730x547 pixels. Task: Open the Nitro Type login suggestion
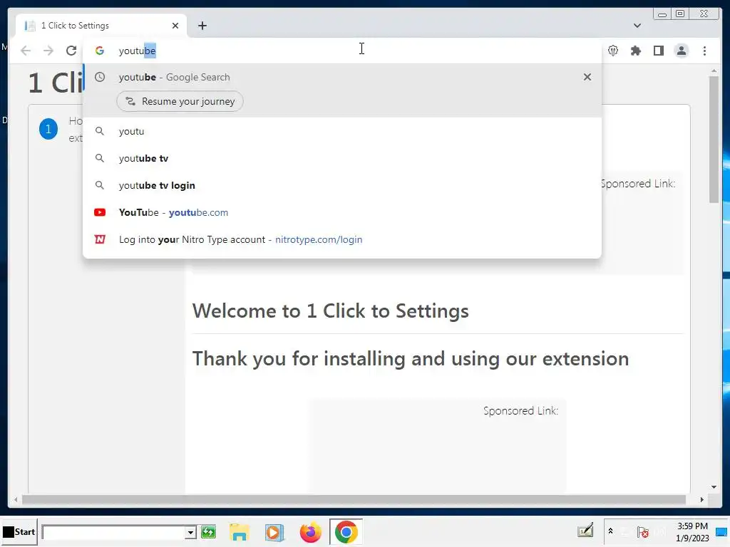342,239
